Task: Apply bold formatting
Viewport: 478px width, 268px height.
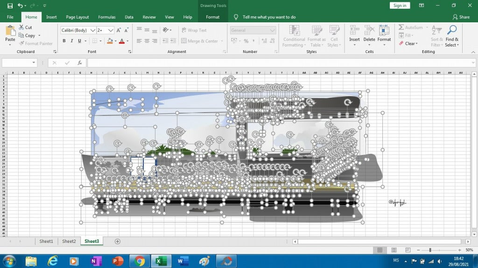Action: pos(64,41)
